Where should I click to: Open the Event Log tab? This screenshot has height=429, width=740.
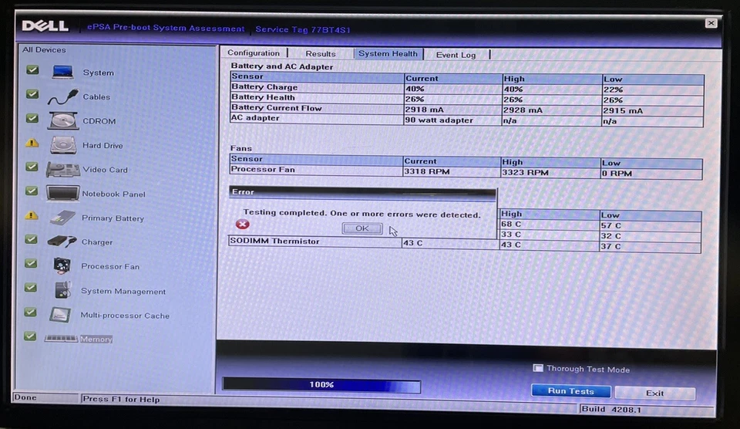[456, 55]
